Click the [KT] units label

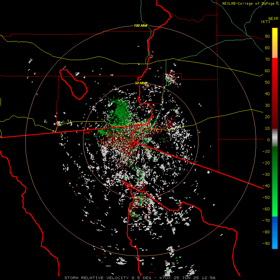pyautogui.click(x=266, y=21)
